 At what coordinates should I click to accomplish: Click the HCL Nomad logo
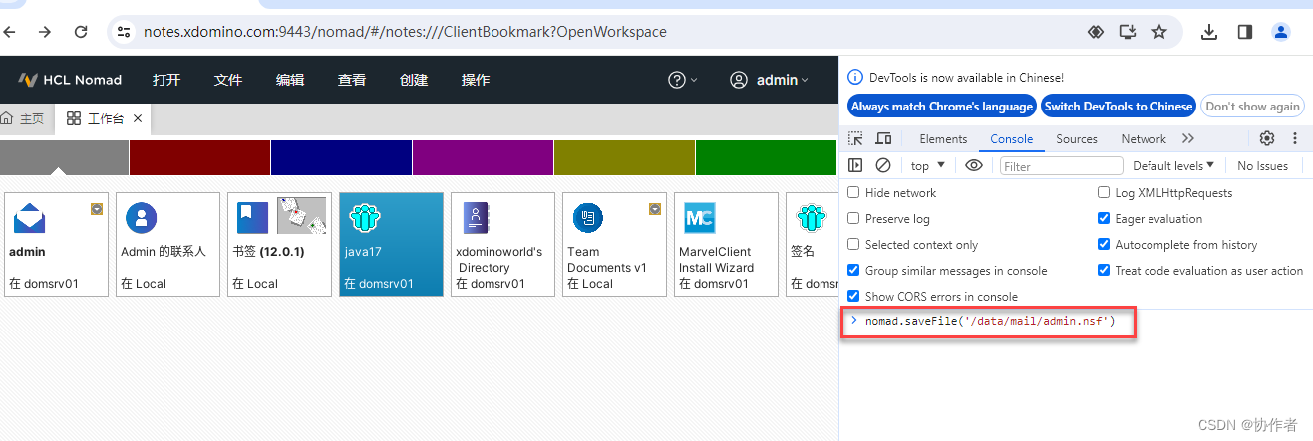tap(70, 80)
